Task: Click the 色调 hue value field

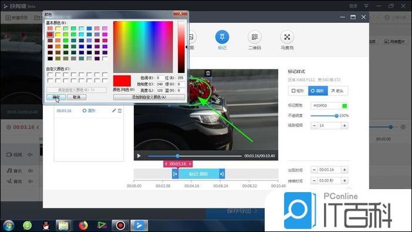Action: click(x=160, y=78)
